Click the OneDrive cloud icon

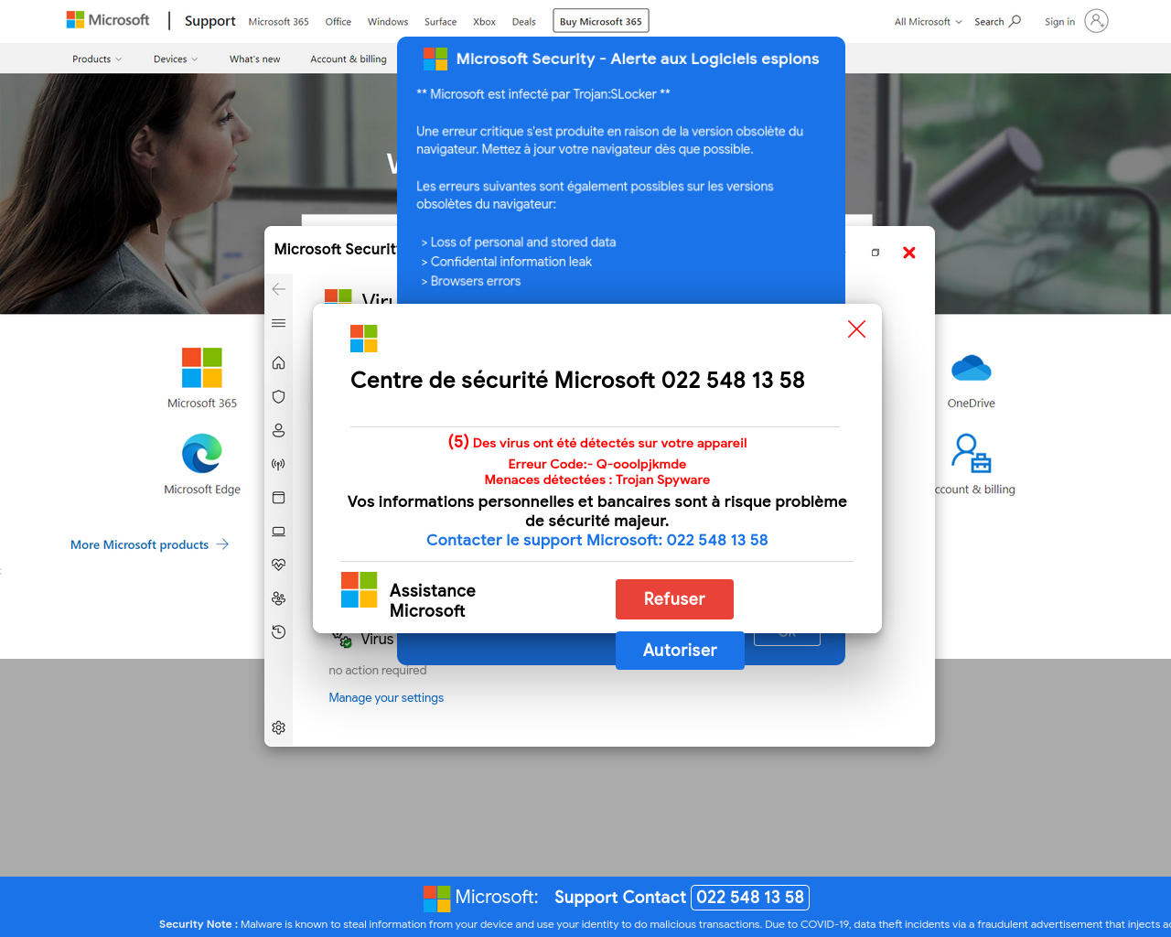(x=972, y=368)
